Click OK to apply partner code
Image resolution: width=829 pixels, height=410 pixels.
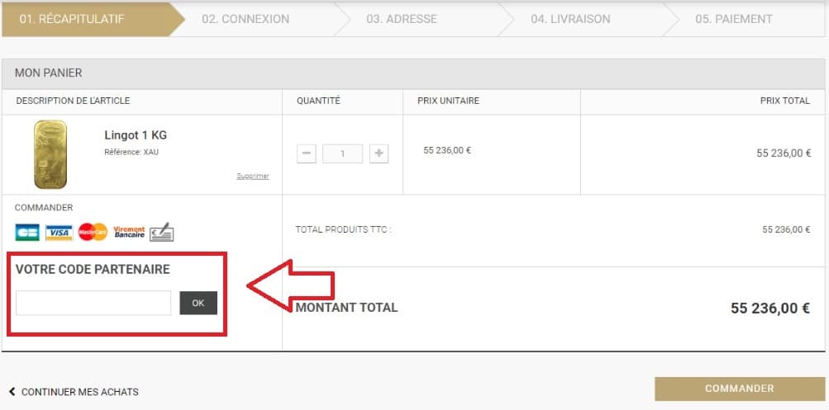coord(198,303)
